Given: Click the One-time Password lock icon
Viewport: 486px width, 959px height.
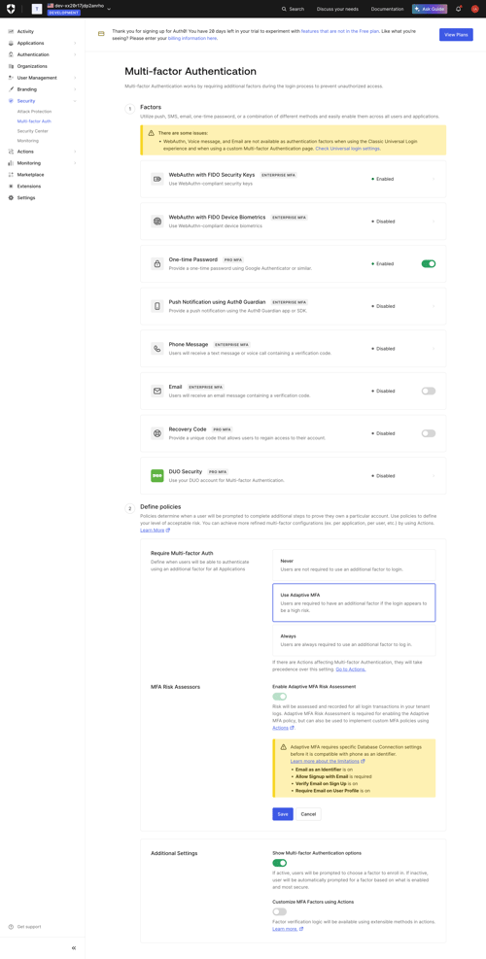Looking at the screenshot, I should click(157, 263).
